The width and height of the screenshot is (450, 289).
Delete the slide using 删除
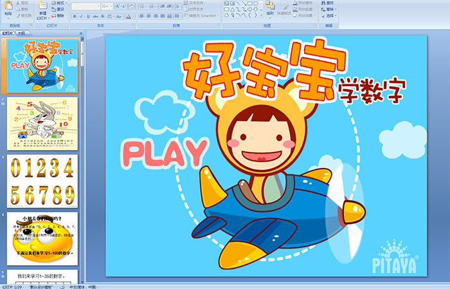point(58,15)
